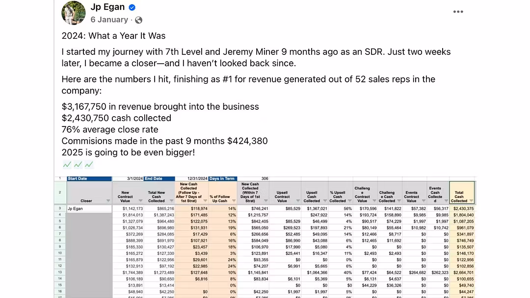Click the blue verified badge

[x=132, y=7]
